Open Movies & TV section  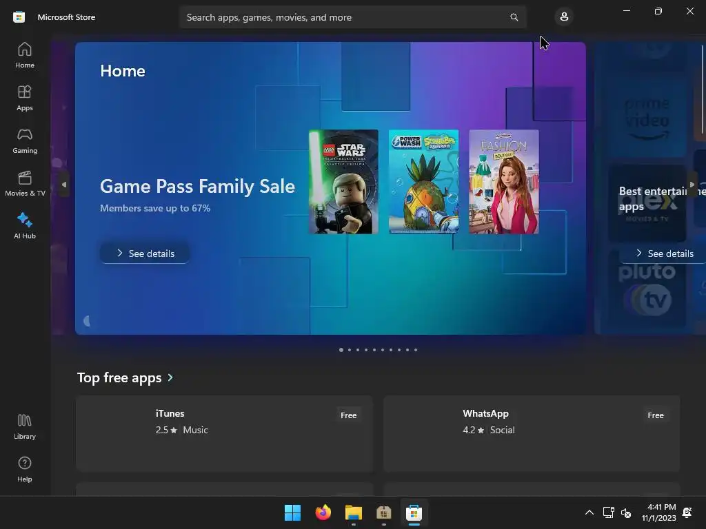[25, 183]
